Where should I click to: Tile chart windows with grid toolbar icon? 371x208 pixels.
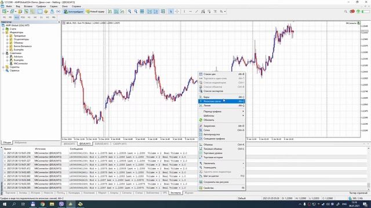click(142, 12)
